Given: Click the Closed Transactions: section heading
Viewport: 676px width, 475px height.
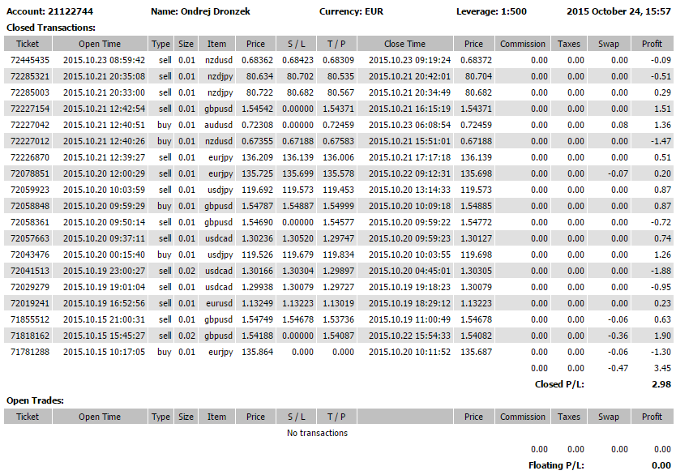Looking at the screenshot, I should click(51, 28).
